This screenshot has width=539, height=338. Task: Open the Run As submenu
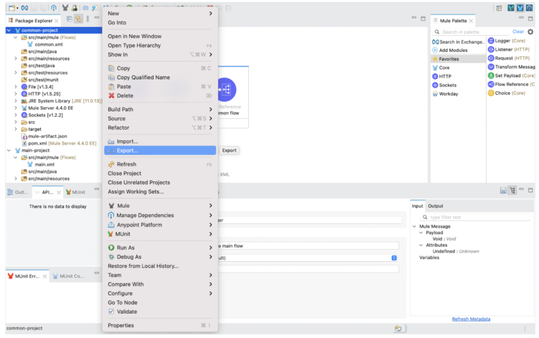click(125, 247)
